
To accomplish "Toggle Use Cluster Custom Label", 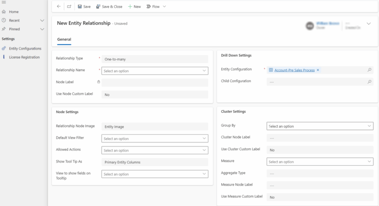I will (320, 150).
